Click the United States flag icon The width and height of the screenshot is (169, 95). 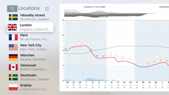[x=13, y=47]
